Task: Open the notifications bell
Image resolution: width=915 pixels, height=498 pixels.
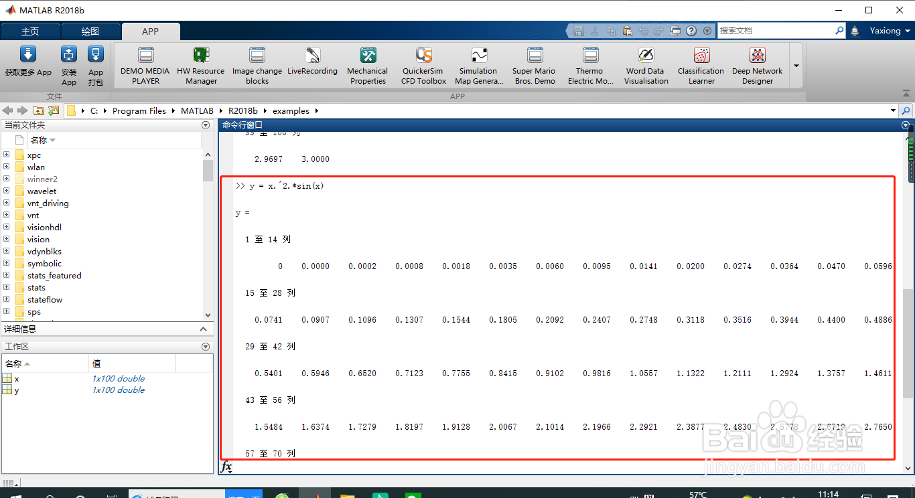Action: tap(855, 31)
